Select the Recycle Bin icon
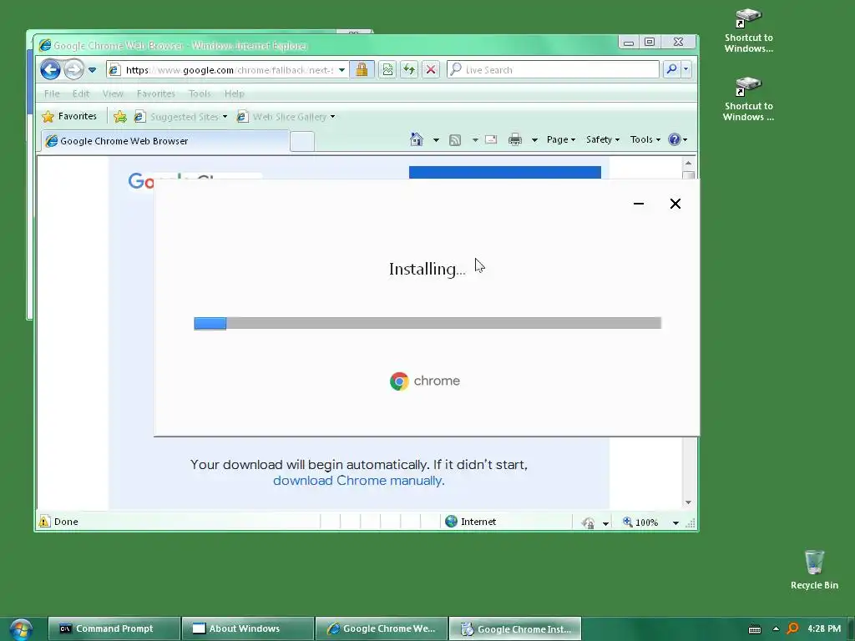The image size is (855, 641). (x=814, y=569)
